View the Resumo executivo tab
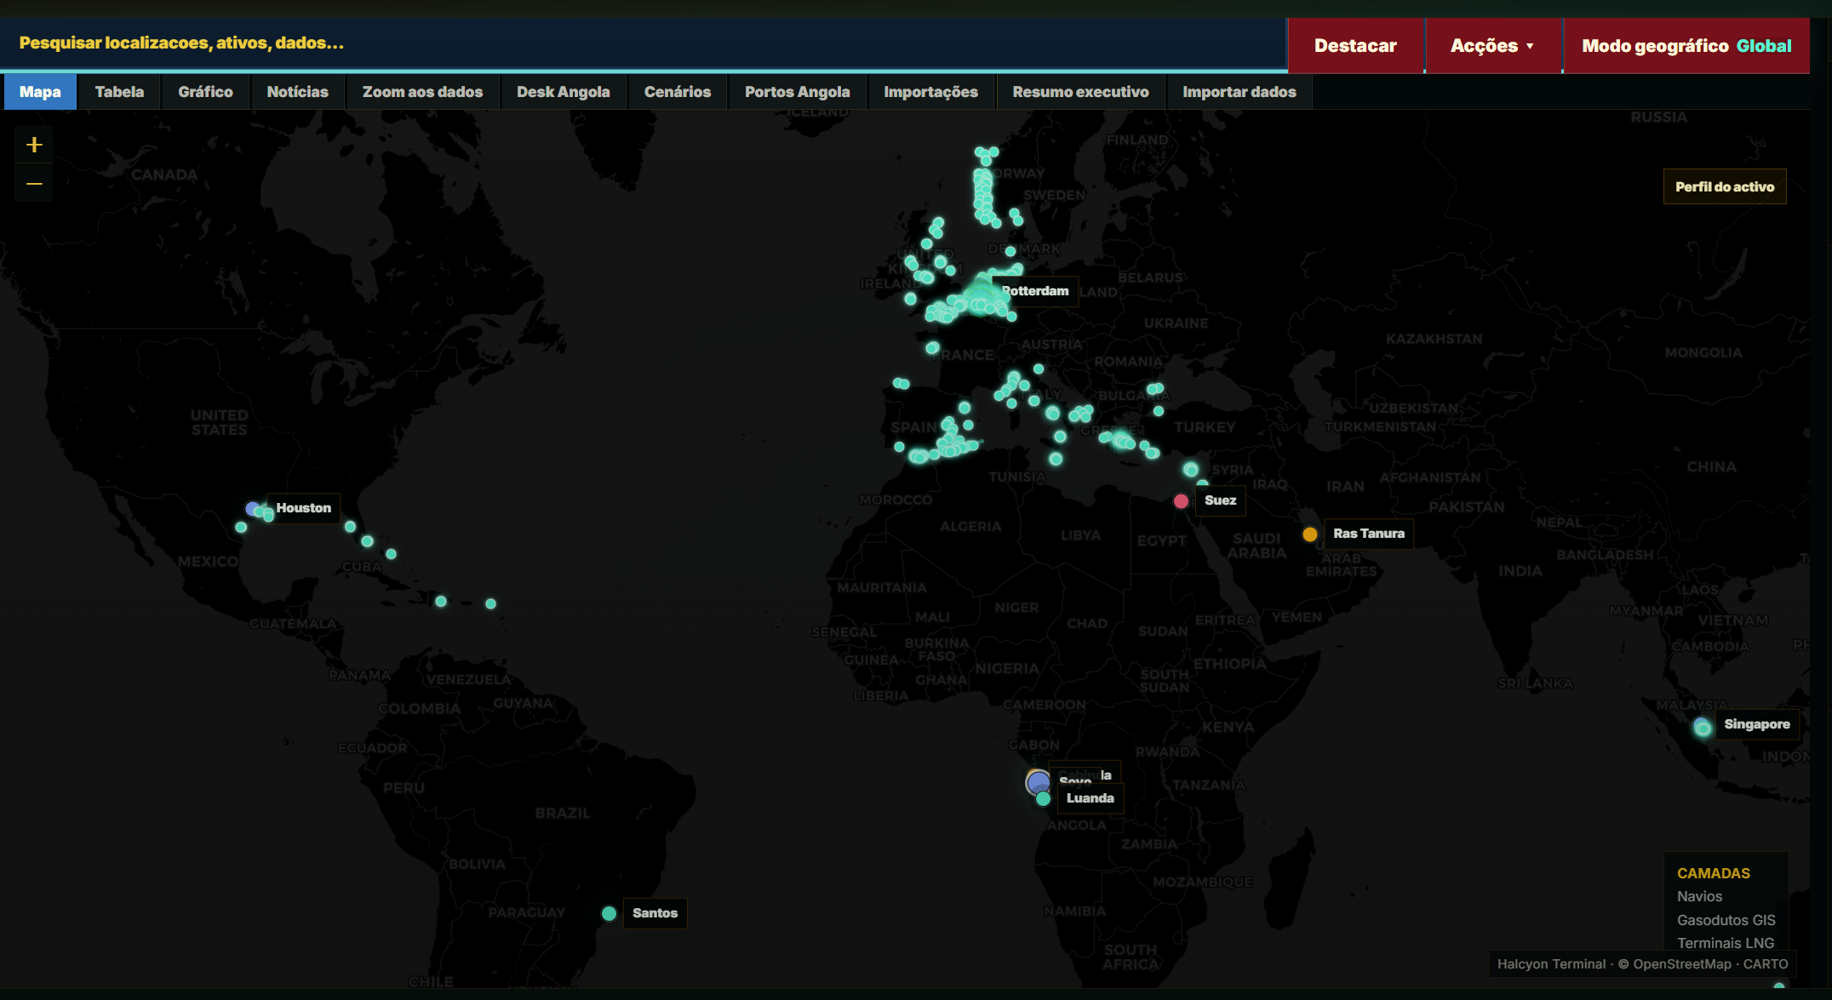This screenshot has width=1832, height=1000. tap(1080, 92)
